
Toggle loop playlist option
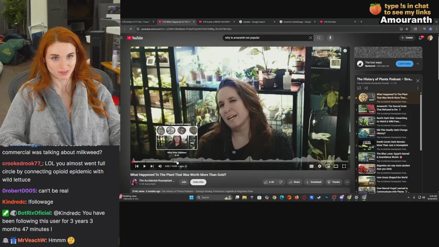click(x=359, y=88)
